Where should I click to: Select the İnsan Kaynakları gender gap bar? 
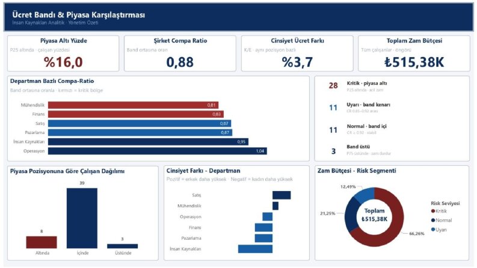click(255, 249)
